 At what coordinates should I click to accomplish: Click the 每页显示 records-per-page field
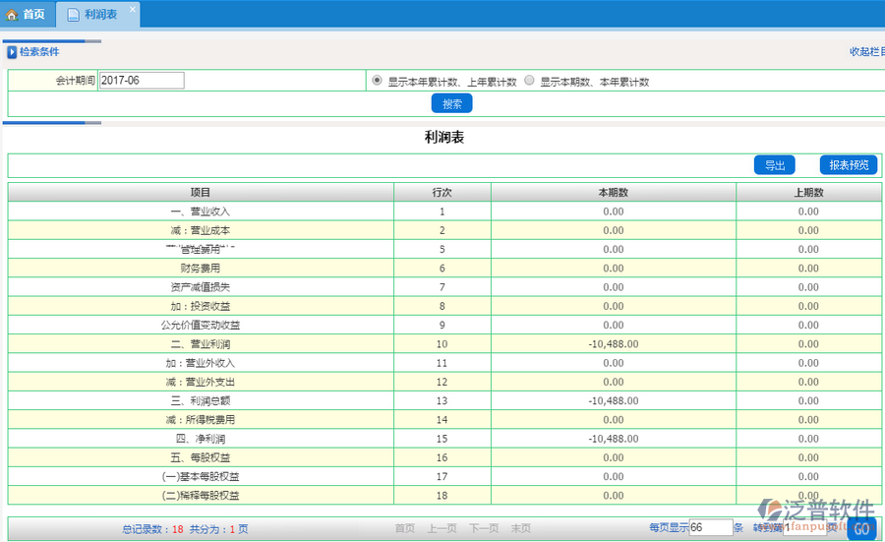click(710, 528)
